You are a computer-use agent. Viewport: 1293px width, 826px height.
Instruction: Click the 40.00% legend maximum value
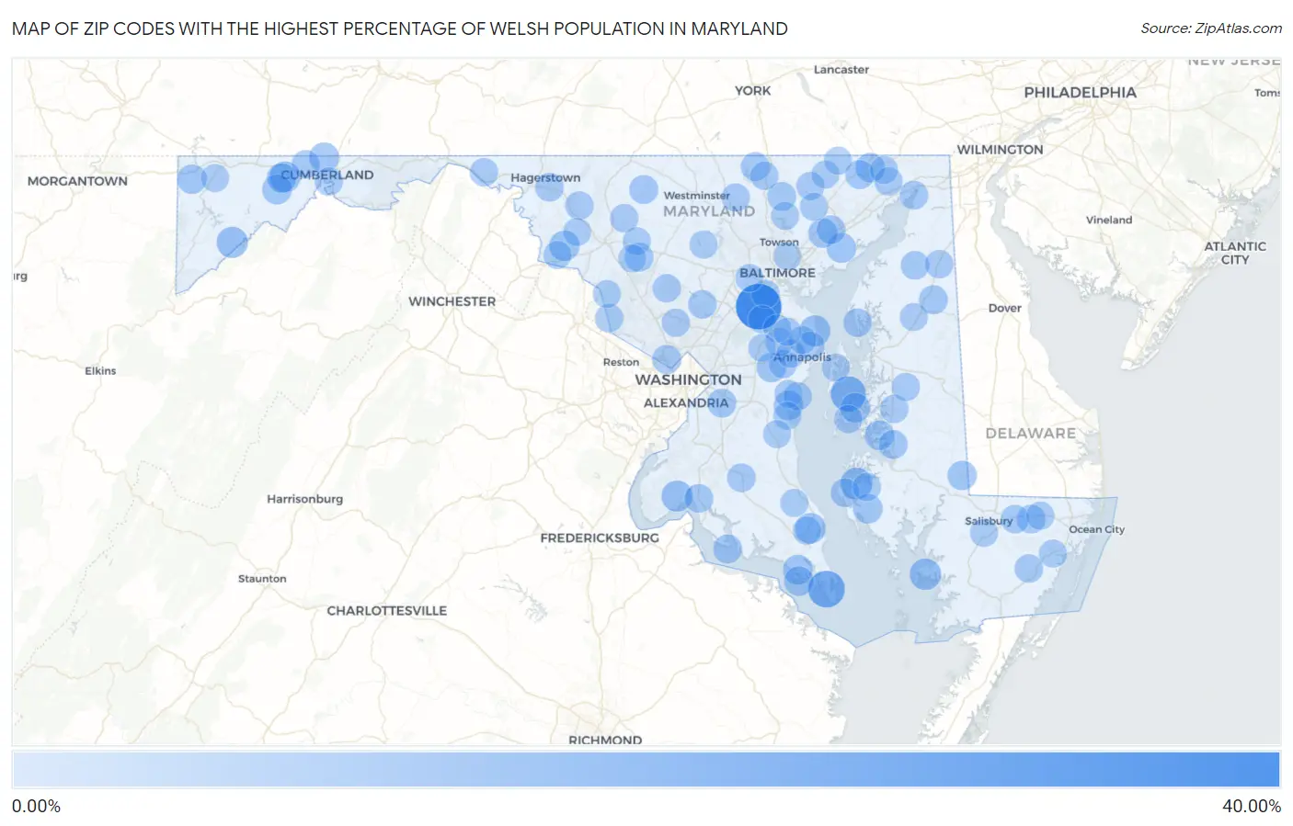click(x=1251, y=806)
